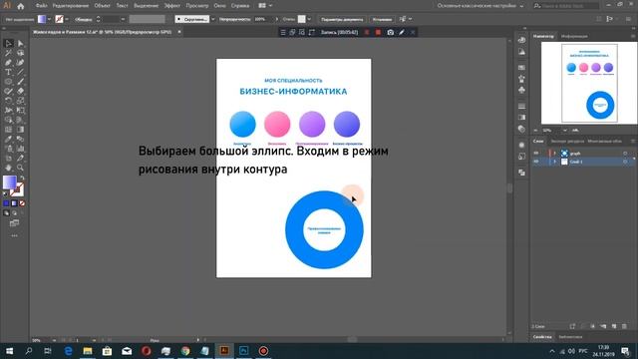Open the Свойства panel tab
638x359 pixels.
pyautogui.click(x=542, y=337)
